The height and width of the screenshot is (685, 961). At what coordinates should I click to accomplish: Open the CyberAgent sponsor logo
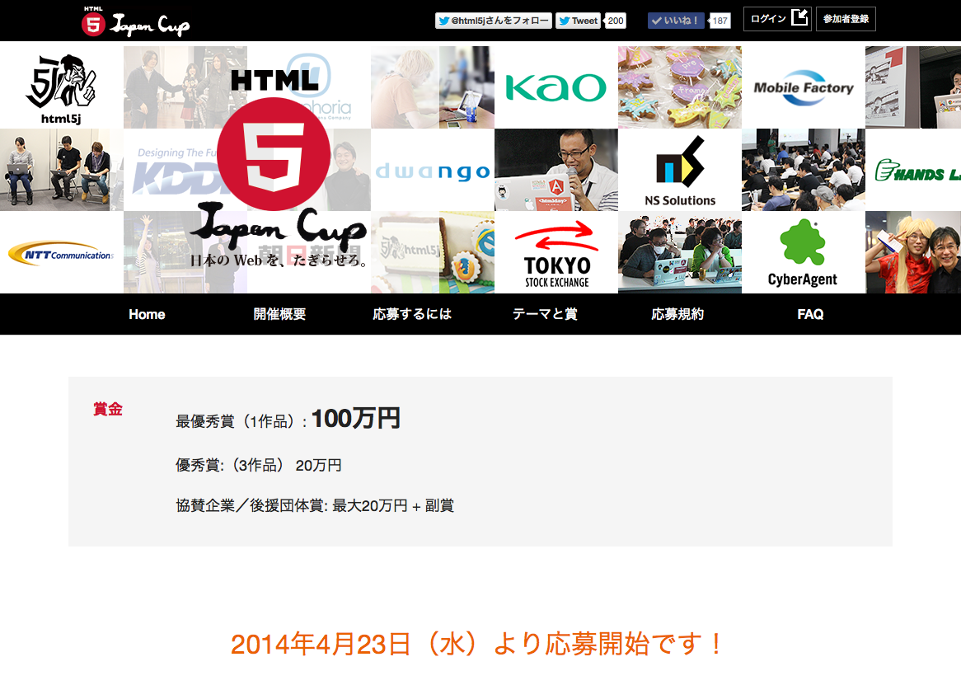coord(803,253)
